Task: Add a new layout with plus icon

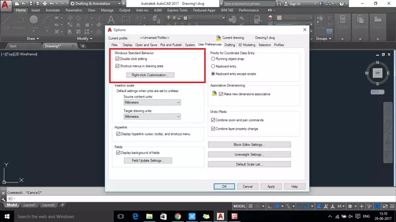Action: 62,205
